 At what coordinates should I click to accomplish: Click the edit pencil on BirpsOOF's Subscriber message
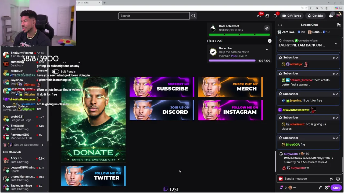pos(337,138)
